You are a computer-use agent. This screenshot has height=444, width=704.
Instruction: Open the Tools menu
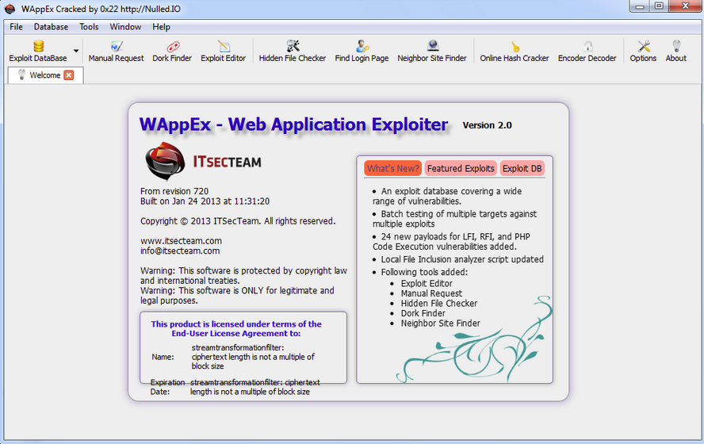(x=89, y=27)
